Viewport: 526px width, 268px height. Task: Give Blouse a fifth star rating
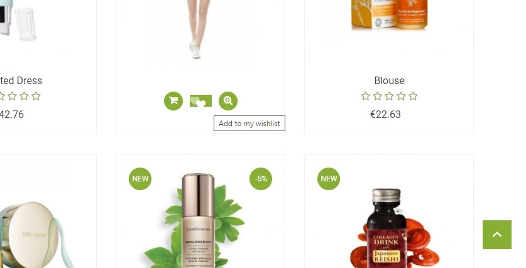tap(414, 97)
